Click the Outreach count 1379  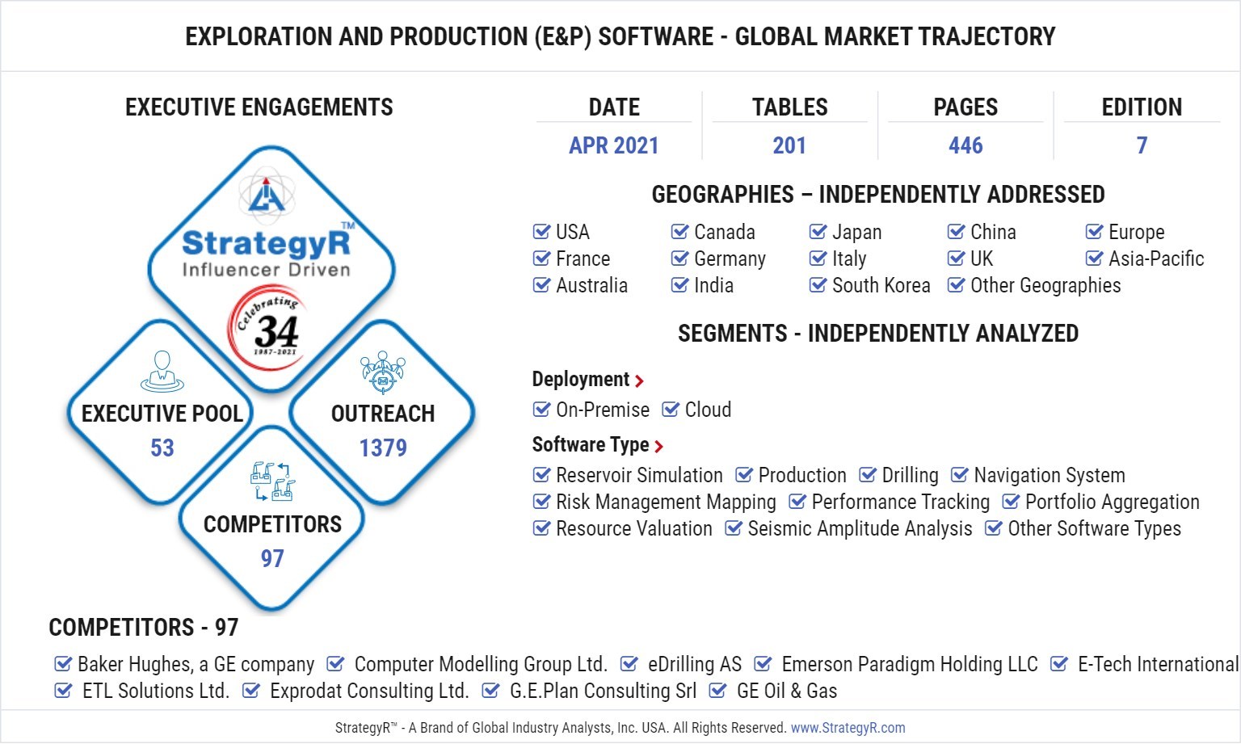(383, 448)
